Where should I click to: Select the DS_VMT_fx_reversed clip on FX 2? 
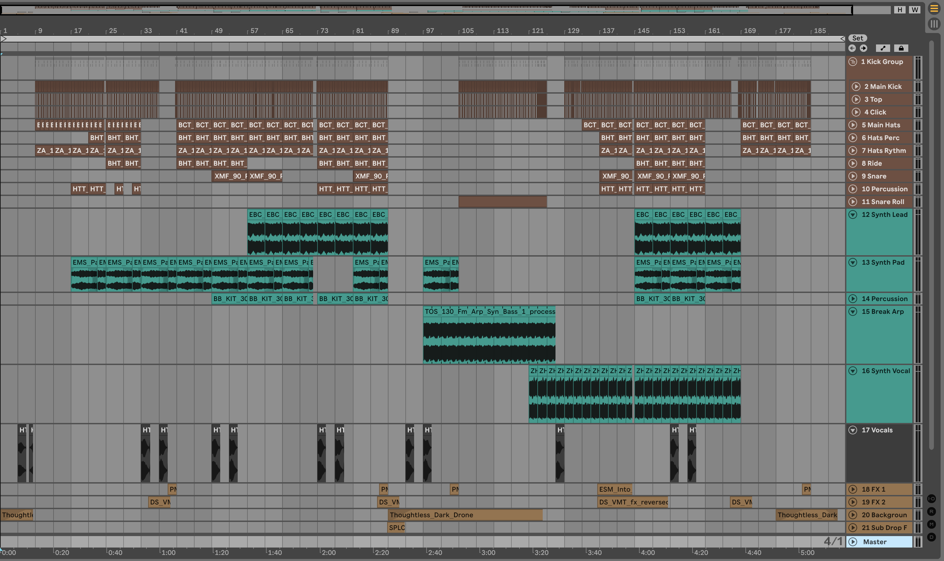point(633,502)
